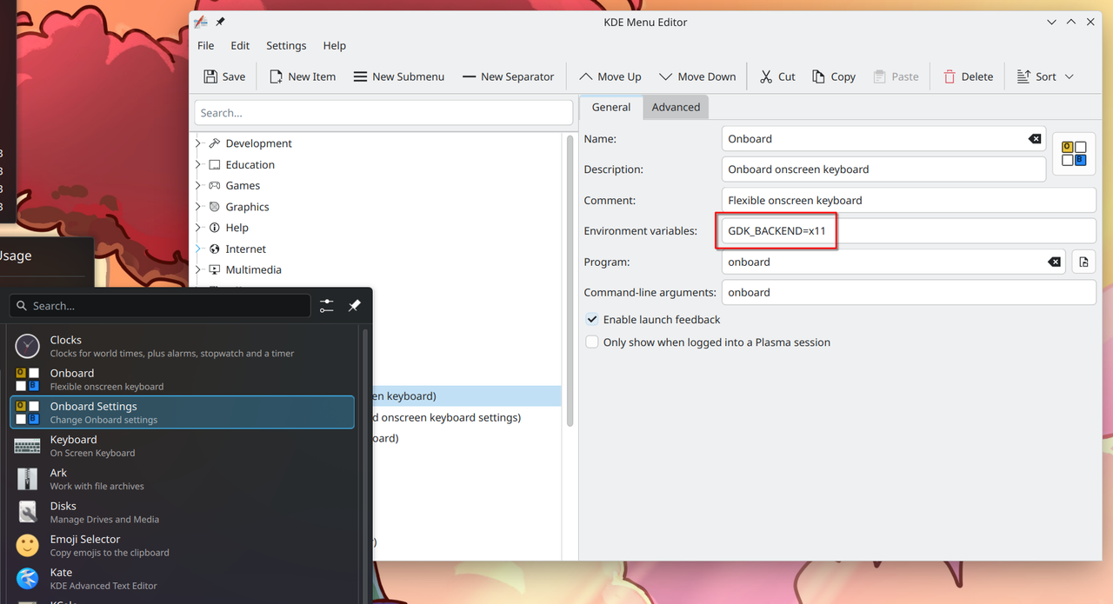Click the pin icon in window titlebar
Viewport: 1113px width, 604px height.
coord(220,22)
